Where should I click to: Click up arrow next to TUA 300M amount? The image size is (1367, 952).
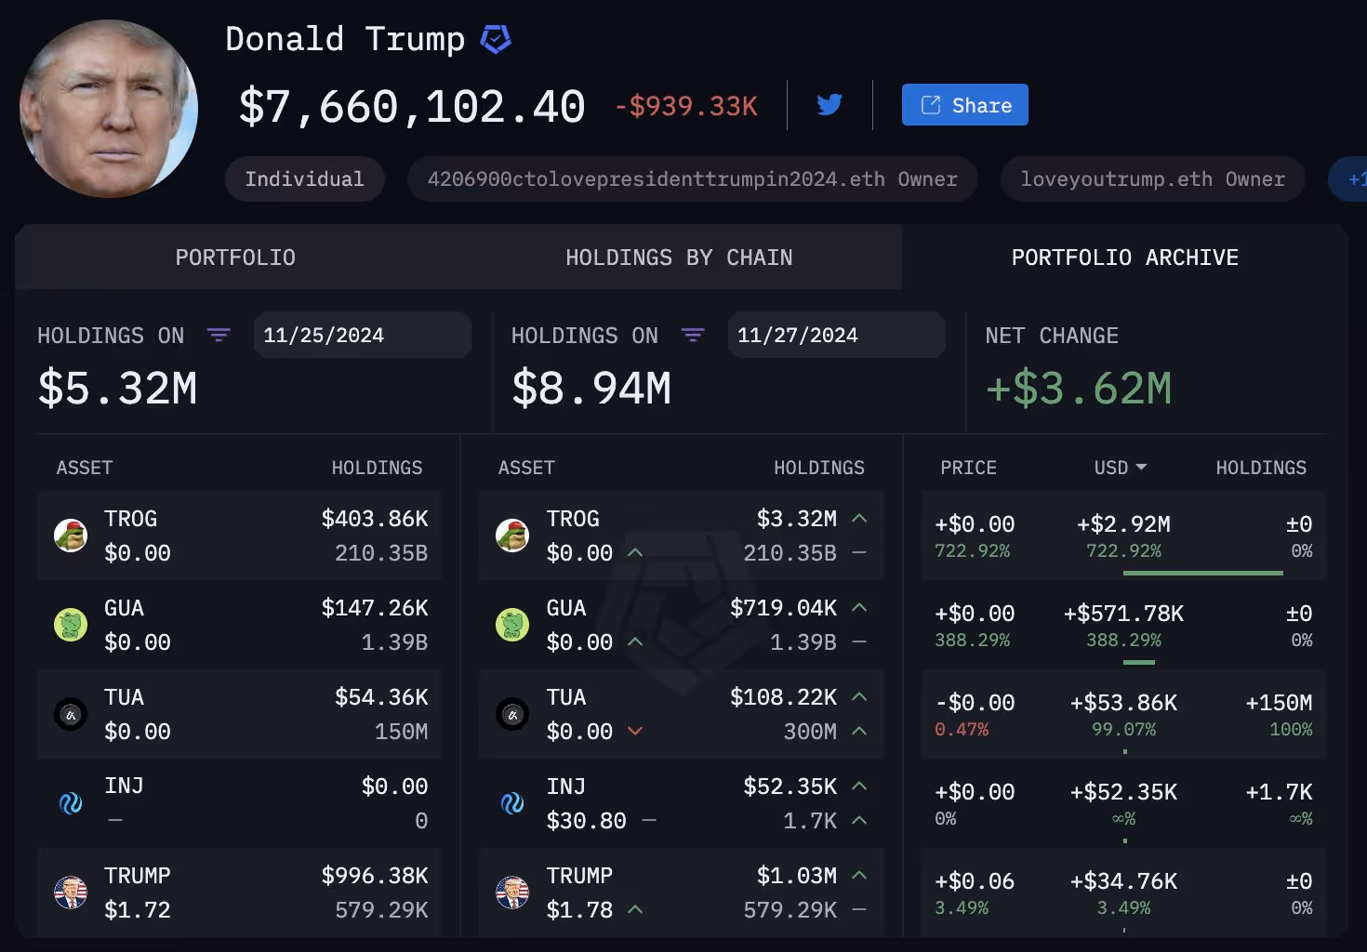pyautogui.click(x=859, y=731)
